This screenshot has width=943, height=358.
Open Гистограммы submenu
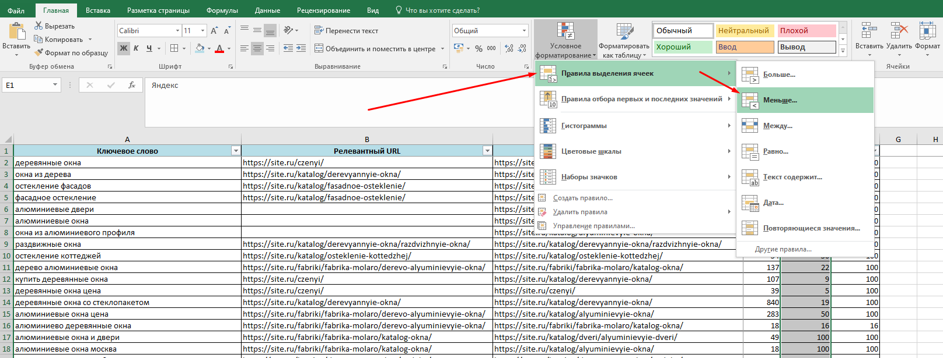coord(635,126)
